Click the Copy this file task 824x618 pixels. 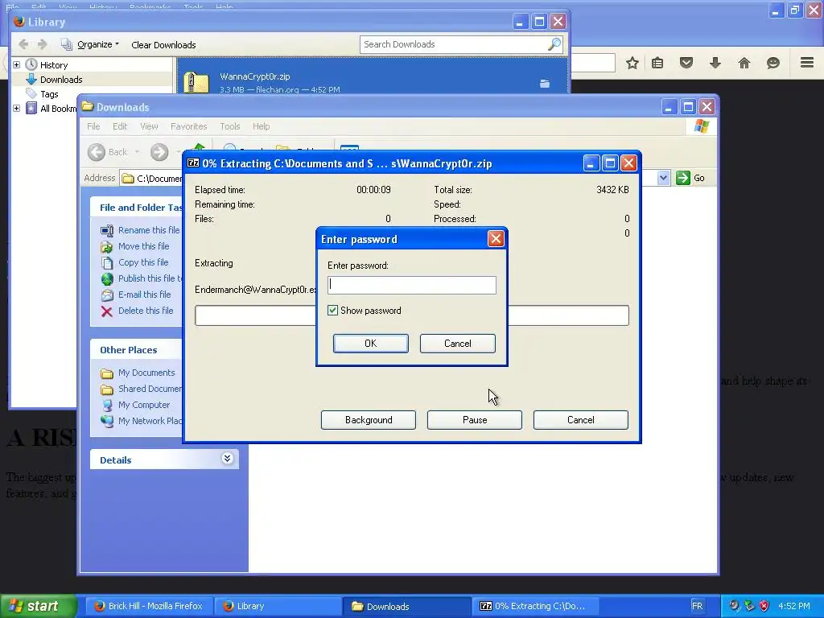coord(143,262)
